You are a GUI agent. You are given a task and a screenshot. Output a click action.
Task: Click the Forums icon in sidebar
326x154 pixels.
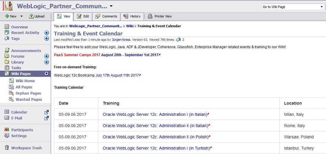pyautogui.click(x=7, y=56)
